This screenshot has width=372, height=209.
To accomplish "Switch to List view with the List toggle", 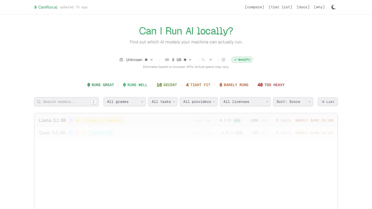I will tap(328, 102).
